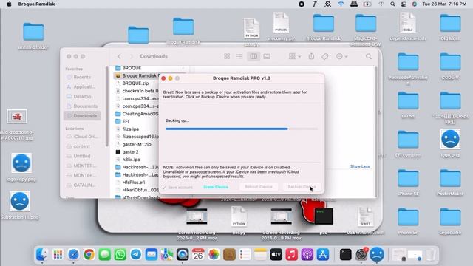This screenshot has width=473, height=266.
Task: Launch Safari from the Dock
Action: coord(73,255)
